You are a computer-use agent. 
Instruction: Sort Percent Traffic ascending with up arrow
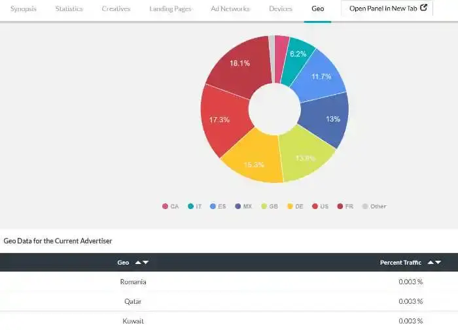coord(430,263)
